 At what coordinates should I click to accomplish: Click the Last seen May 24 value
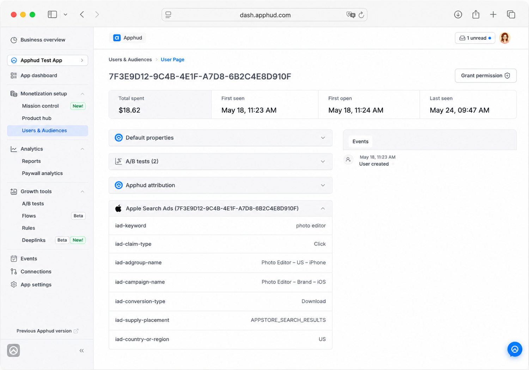pos(460,110)
